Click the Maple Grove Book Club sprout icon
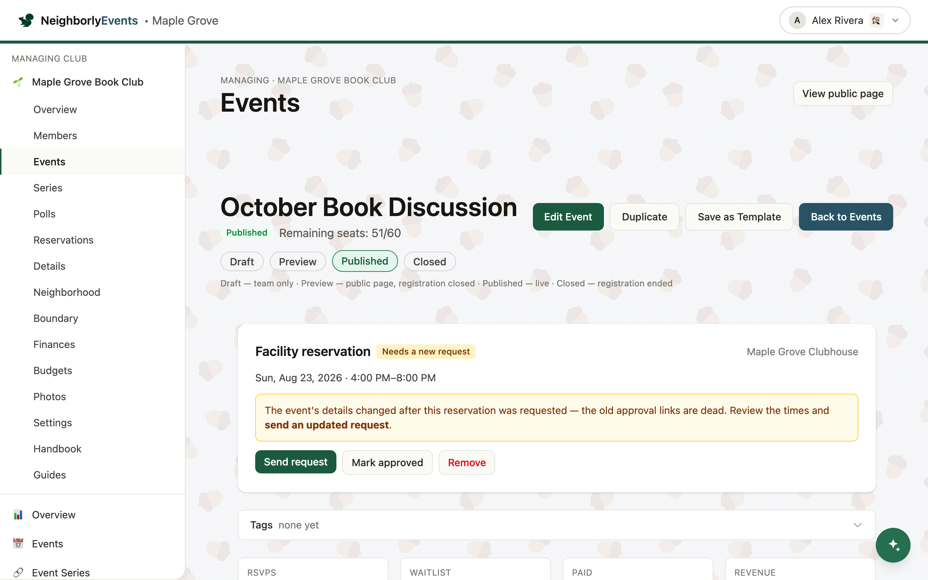Image resolution: width=928 pixels, height=580 pixels. pos(18,82)
